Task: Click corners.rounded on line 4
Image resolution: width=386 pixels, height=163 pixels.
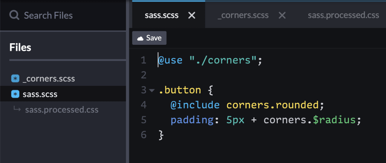Action: click(273, 105)
